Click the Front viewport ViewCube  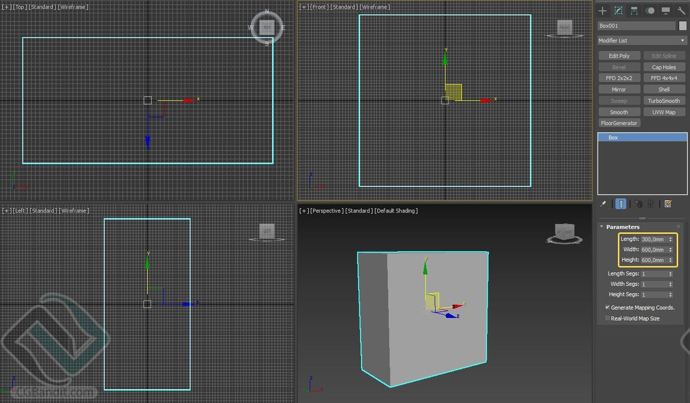coord(565,27)
